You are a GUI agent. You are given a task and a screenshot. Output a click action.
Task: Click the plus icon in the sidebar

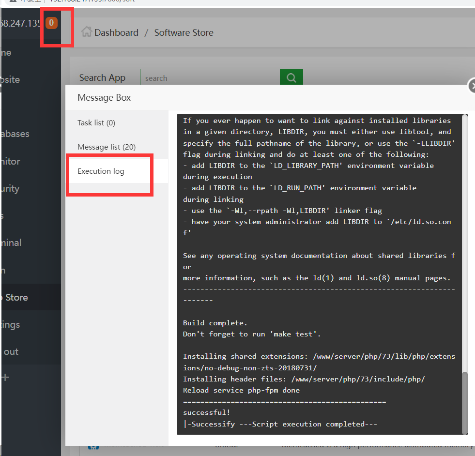[6, 378]
